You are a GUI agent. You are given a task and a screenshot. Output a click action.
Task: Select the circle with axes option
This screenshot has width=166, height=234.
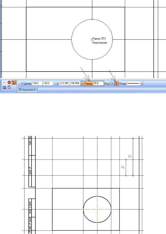coord(116,83)
